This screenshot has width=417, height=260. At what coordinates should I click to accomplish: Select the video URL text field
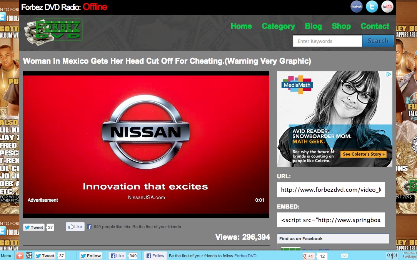pos(330,189)
